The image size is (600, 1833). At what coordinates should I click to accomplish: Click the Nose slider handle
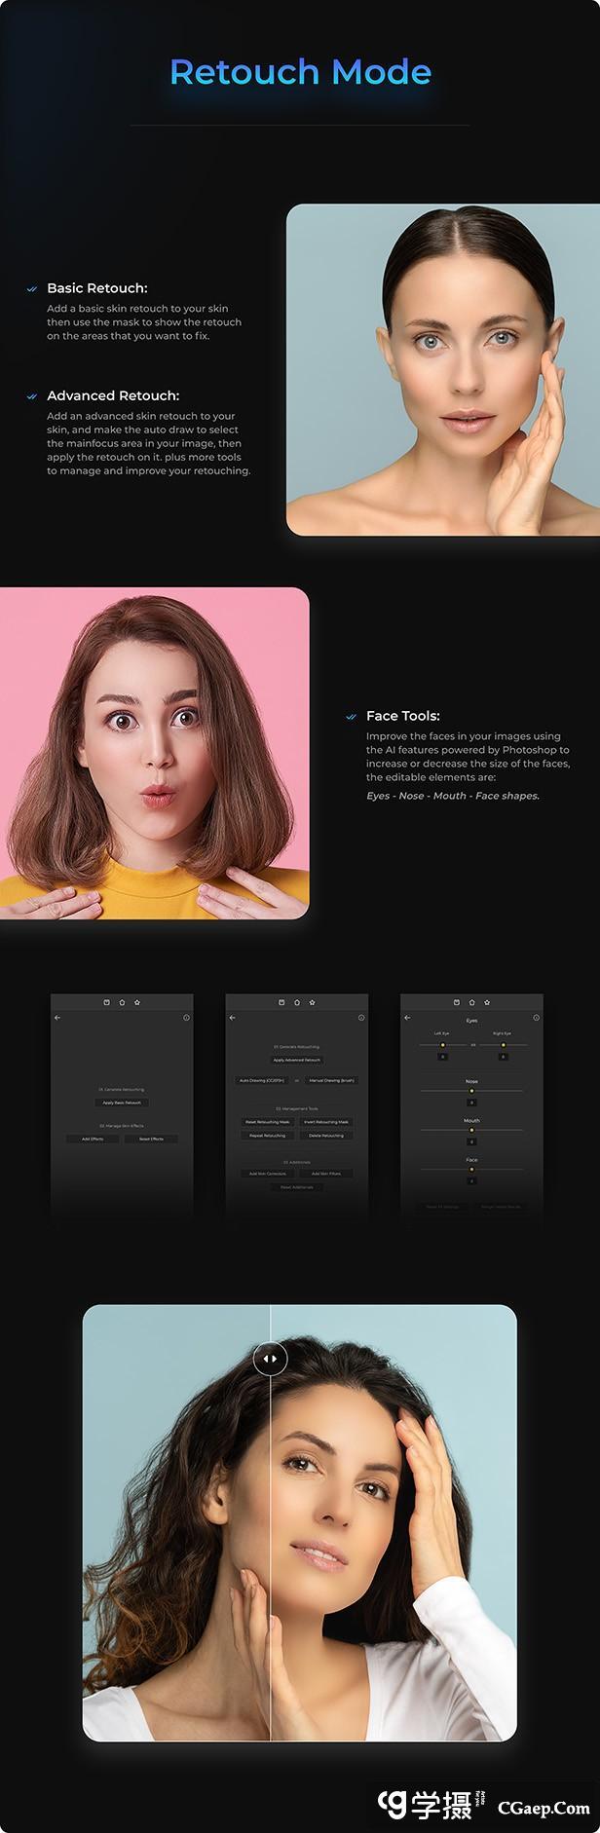click(x=471, y=1091)
